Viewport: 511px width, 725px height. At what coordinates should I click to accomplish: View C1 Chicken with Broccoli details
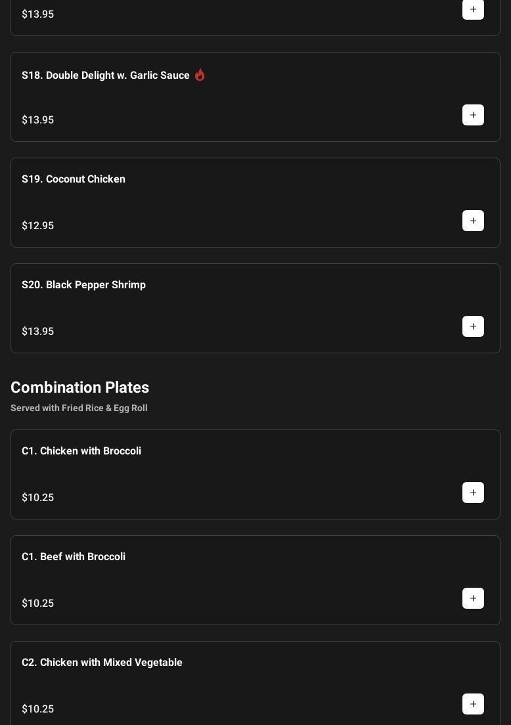[x=81, y=451]
